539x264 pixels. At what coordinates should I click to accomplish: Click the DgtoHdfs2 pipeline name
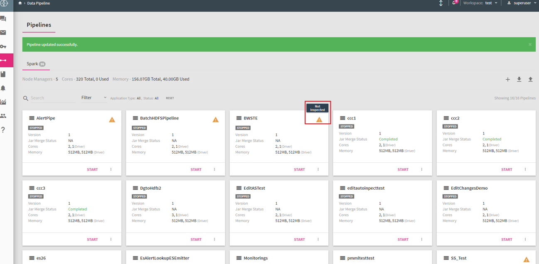pos(150,188)
